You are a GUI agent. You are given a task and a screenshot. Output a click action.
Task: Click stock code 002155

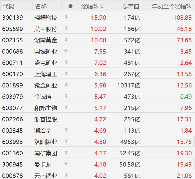(x=12, y=40)
